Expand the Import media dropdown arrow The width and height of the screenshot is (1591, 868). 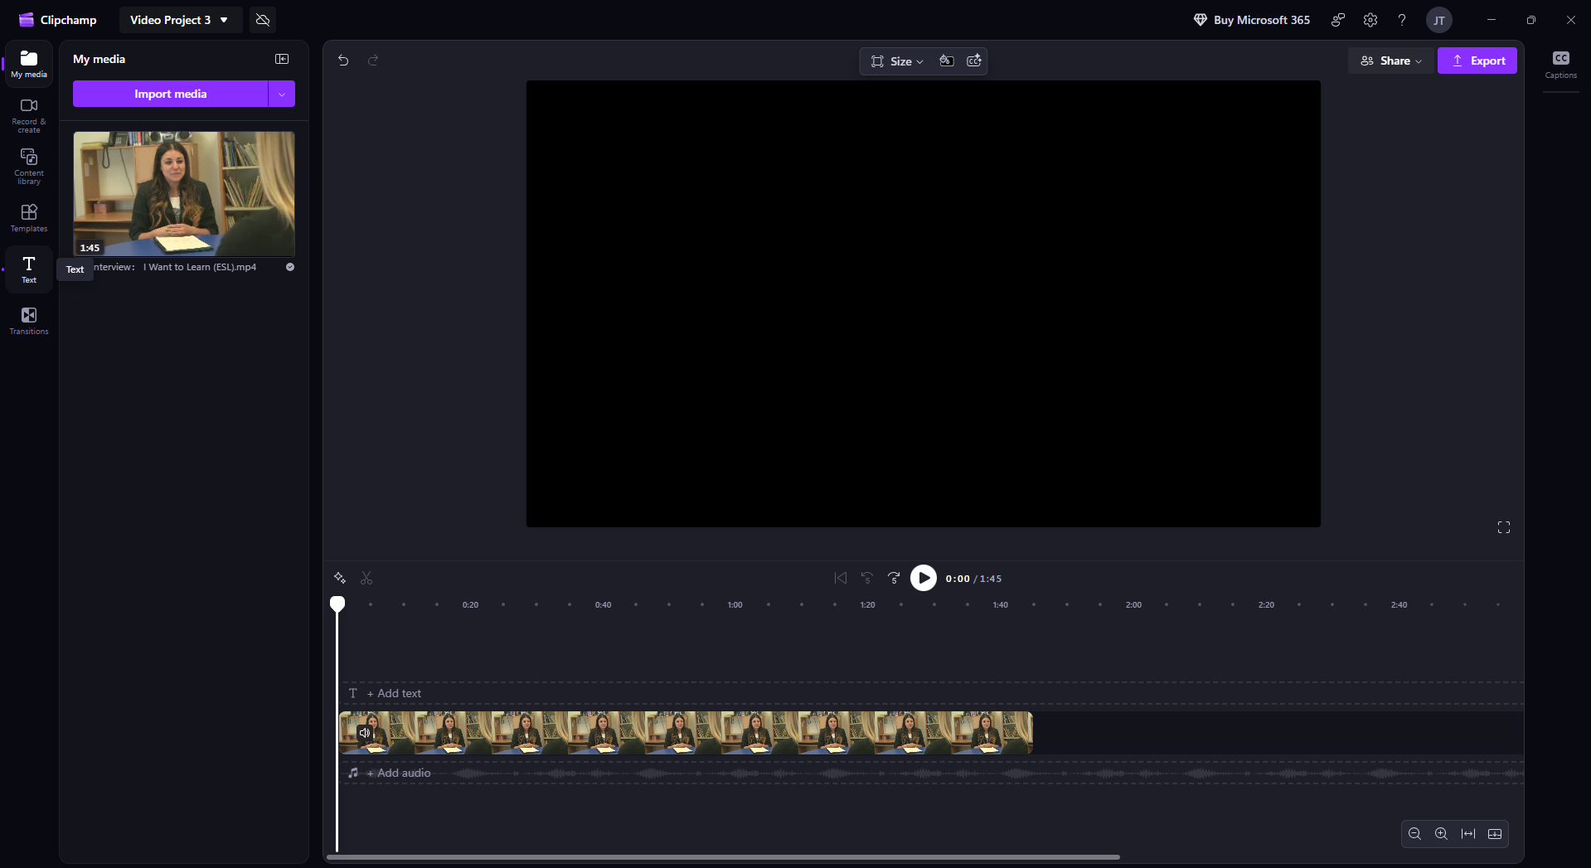click(x=282, y=94)
